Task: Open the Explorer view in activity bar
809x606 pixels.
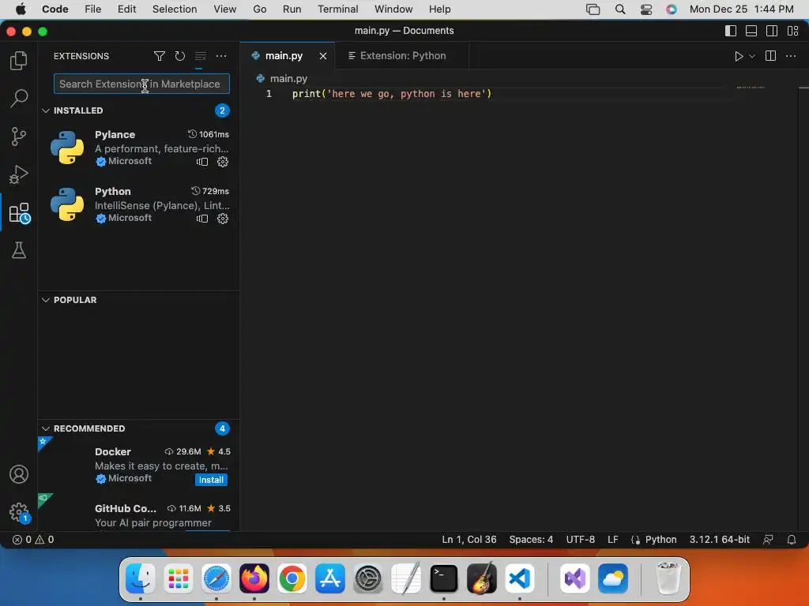Action: [19, 61]
